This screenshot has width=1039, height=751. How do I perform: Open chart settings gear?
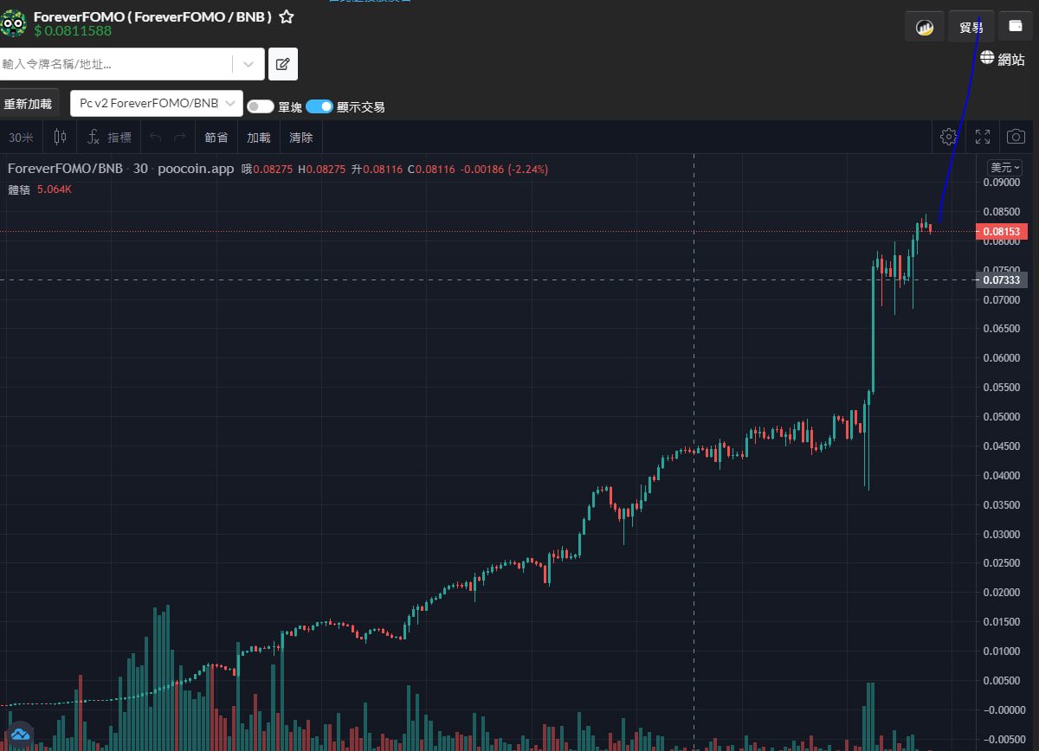coord(948,137)
